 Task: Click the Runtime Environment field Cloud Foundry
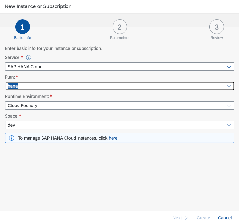point(119,105)
